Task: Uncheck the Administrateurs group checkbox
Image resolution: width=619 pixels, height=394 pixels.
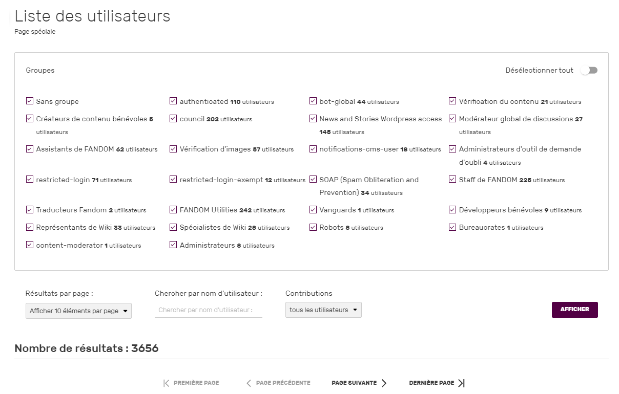Action: coord(173,245)
